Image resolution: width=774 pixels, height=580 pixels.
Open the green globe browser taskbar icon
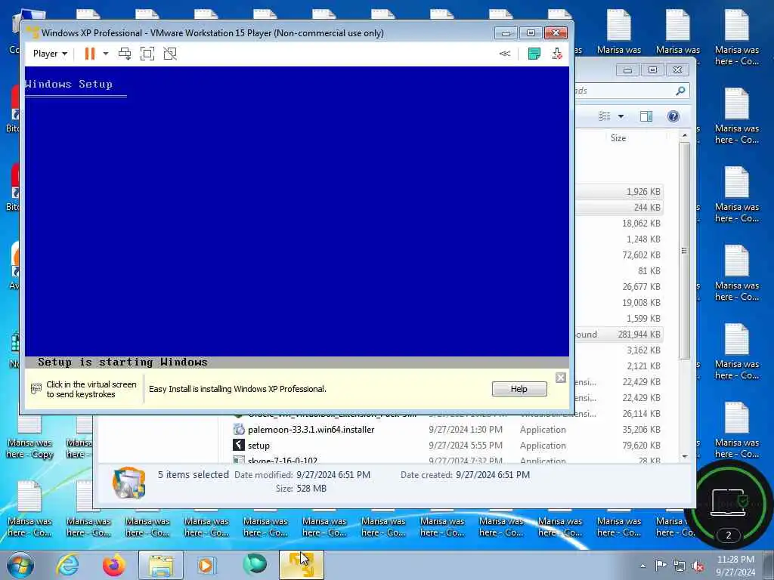tap(254, 565)
